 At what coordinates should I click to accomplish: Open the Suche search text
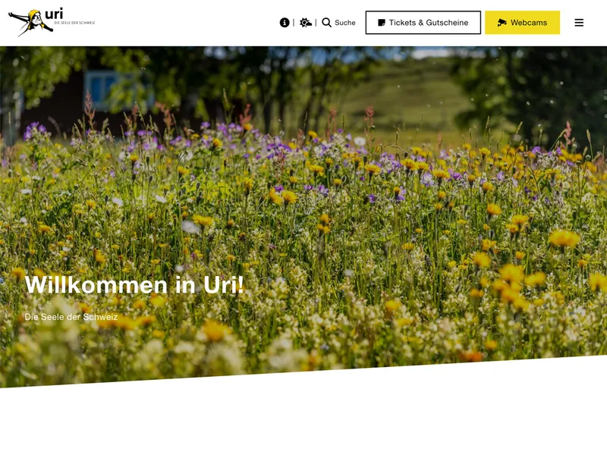tap(345, 23)
